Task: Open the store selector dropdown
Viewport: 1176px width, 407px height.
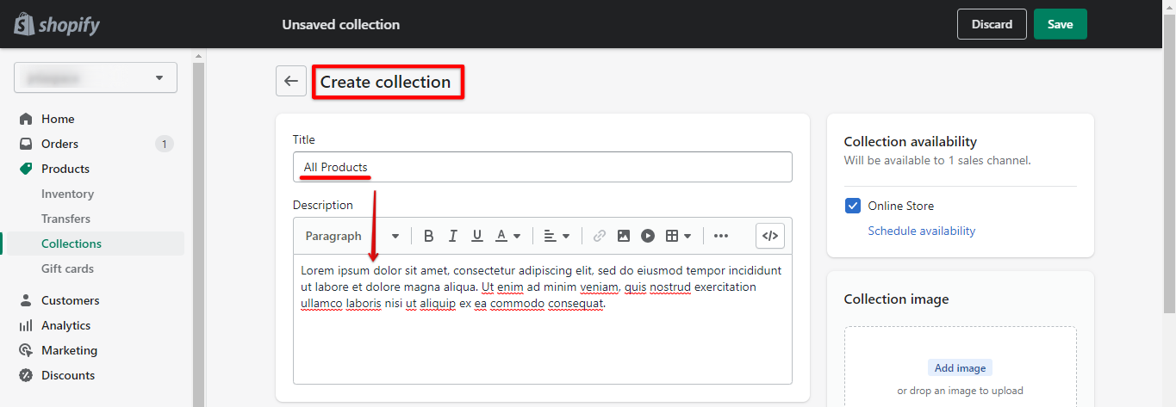Action: point(96,77)
